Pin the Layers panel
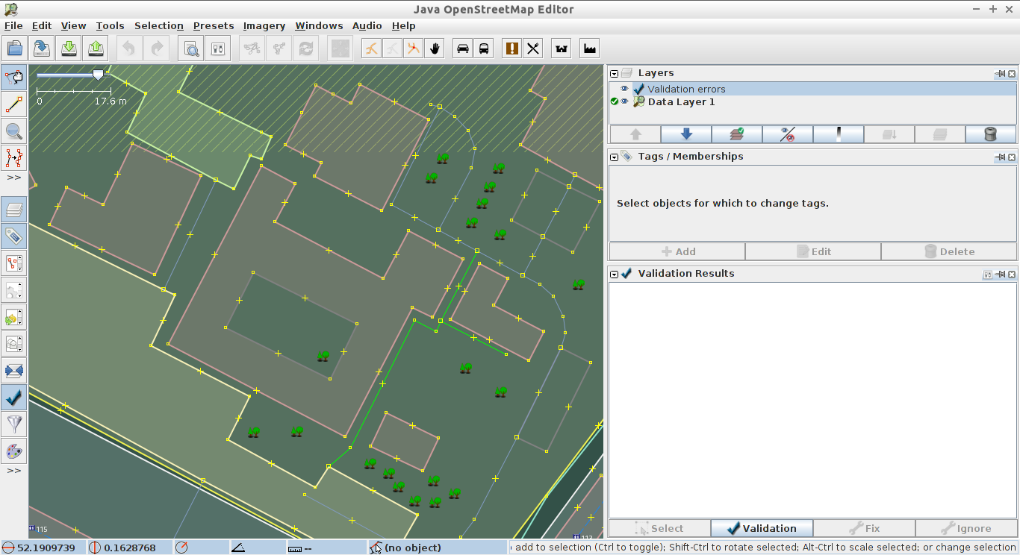 point(1000,73)
